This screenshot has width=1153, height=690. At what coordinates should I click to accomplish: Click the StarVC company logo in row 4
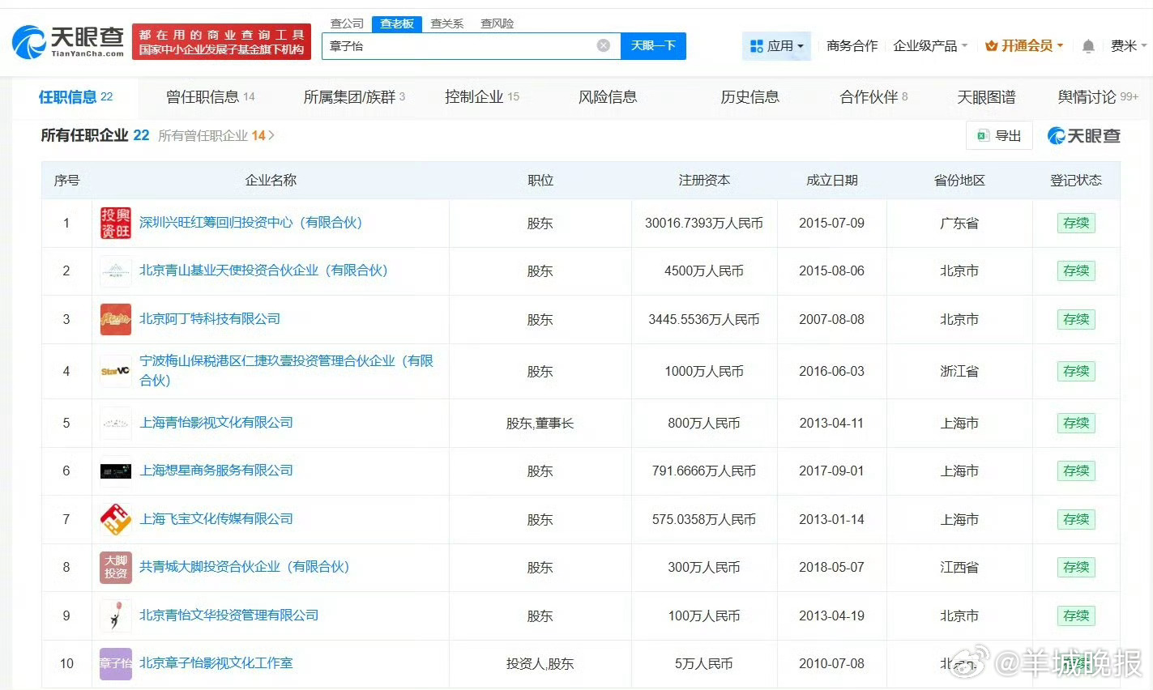tap(115, 371)
